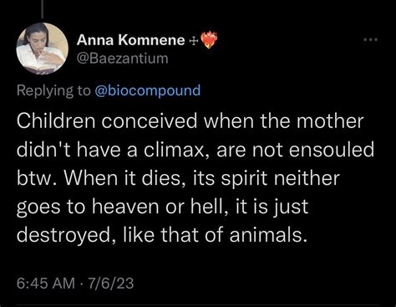The image size is (396, 307).
Task: Visit the @Baezantium handle
Action: 123,59
